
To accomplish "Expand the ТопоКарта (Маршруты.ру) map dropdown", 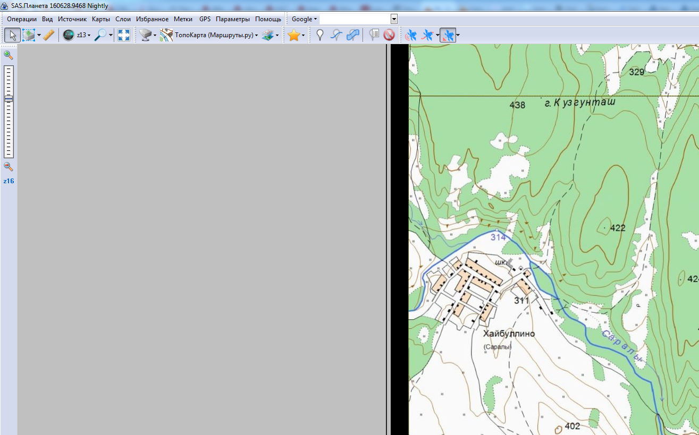I will point(216,35).
